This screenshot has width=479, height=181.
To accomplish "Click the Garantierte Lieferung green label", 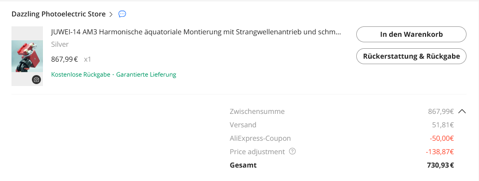I will coord(146,75).
